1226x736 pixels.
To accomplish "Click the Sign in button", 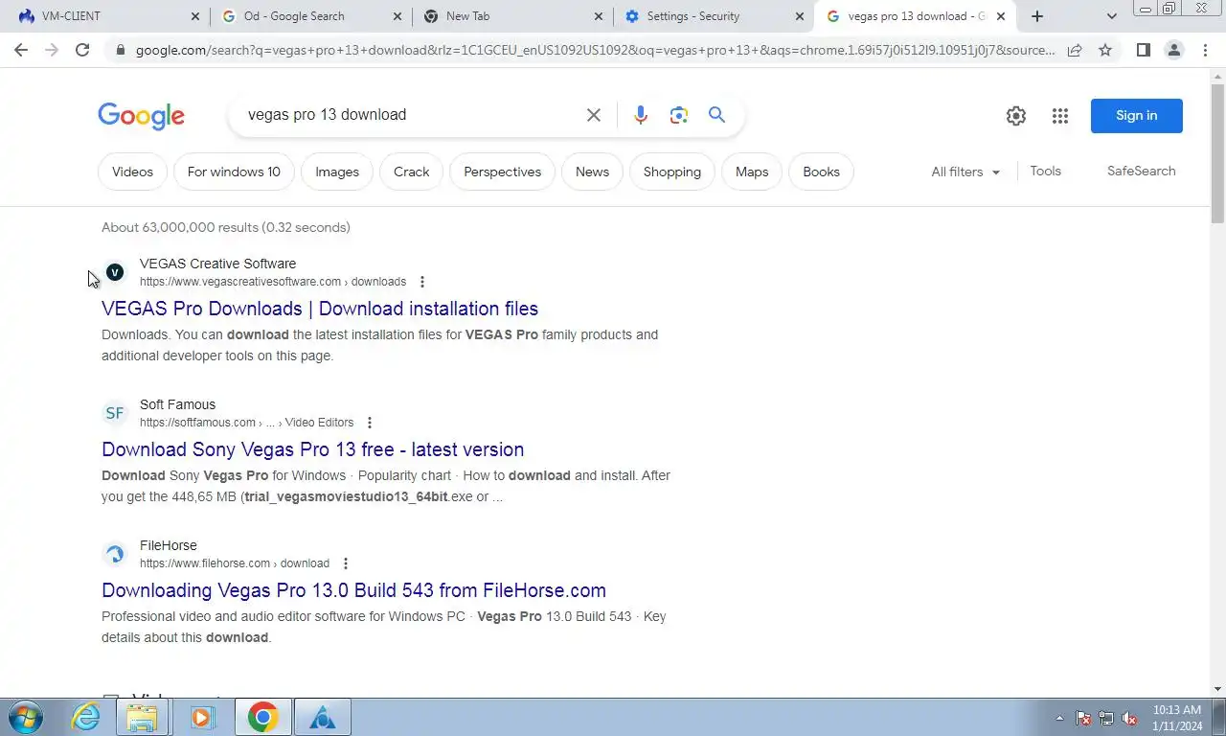I will point(1136,116).
